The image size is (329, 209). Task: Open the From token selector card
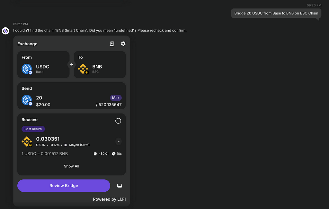point(43,65)
